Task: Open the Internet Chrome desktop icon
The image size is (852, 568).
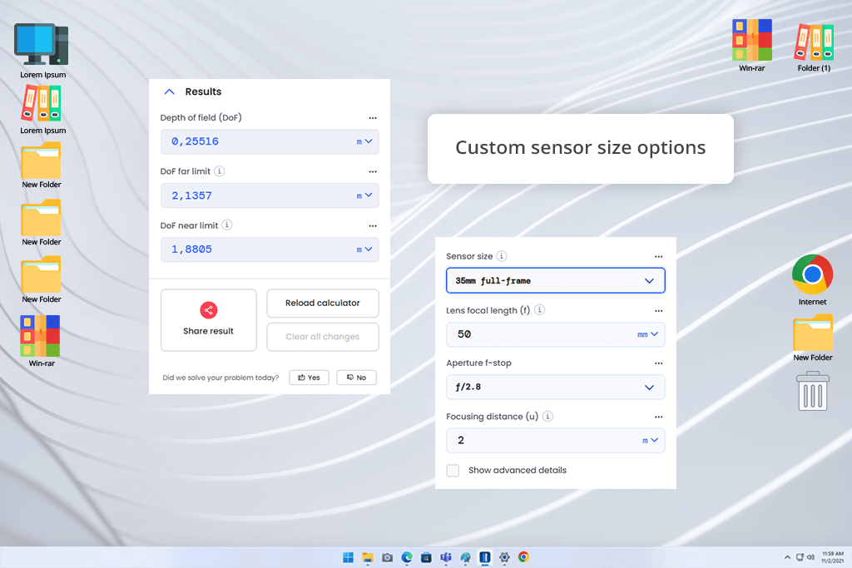Action: click(x=812, y=280)
